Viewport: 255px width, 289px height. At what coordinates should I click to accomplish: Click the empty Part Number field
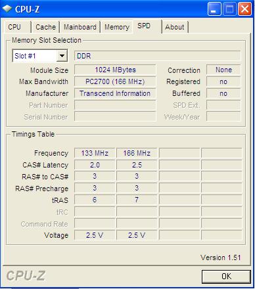pos(115,105)
